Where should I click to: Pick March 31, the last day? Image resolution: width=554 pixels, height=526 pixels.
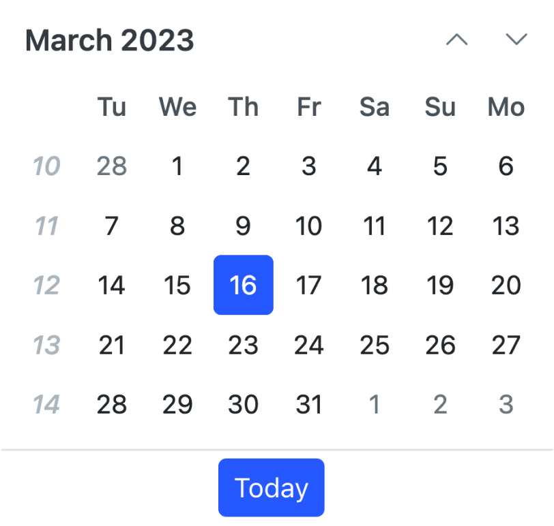coord(308,404)
